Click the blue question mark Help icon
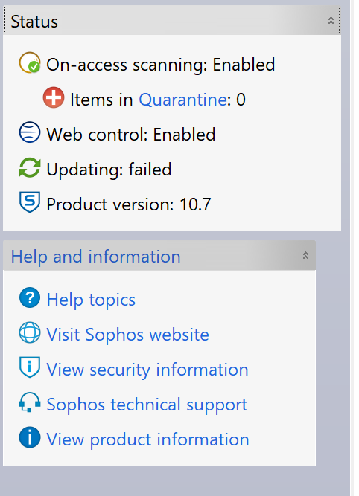The width and height of the screenshot is (359, 496). pyautogui.click(x=30, y=297)
